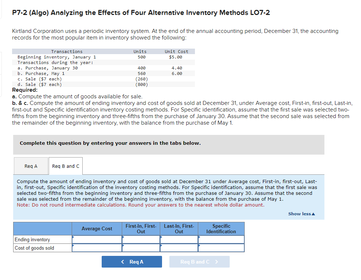Click the Cost of goods sold FIFO cell
The image size is (361, 280).
[141, 247]
